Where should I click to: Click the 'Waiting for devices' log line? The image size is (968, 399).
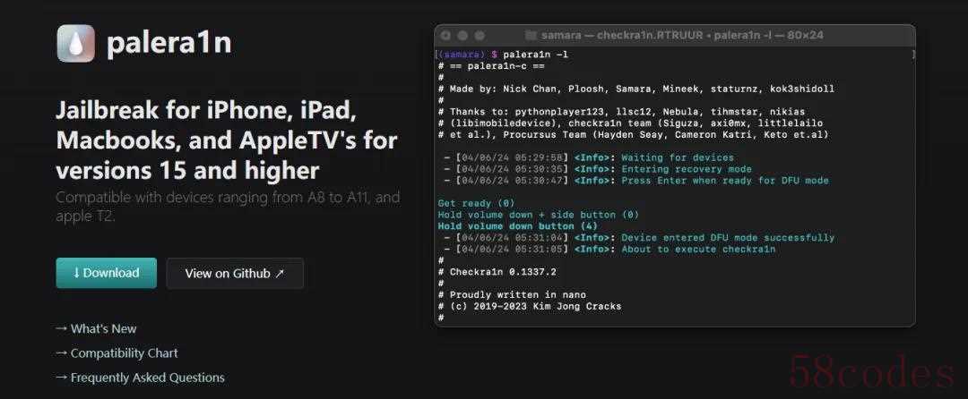tap(589, 157)
